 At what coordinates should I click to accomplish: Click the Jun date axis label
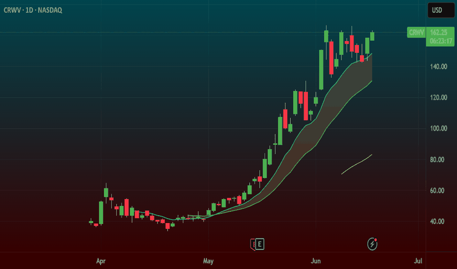(x=316, y=261)
